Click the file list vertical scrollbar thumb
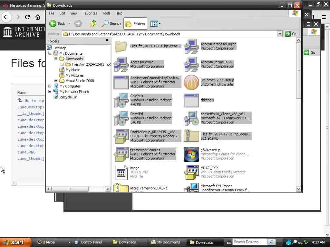Screen dimensions: 330x247 298,70
